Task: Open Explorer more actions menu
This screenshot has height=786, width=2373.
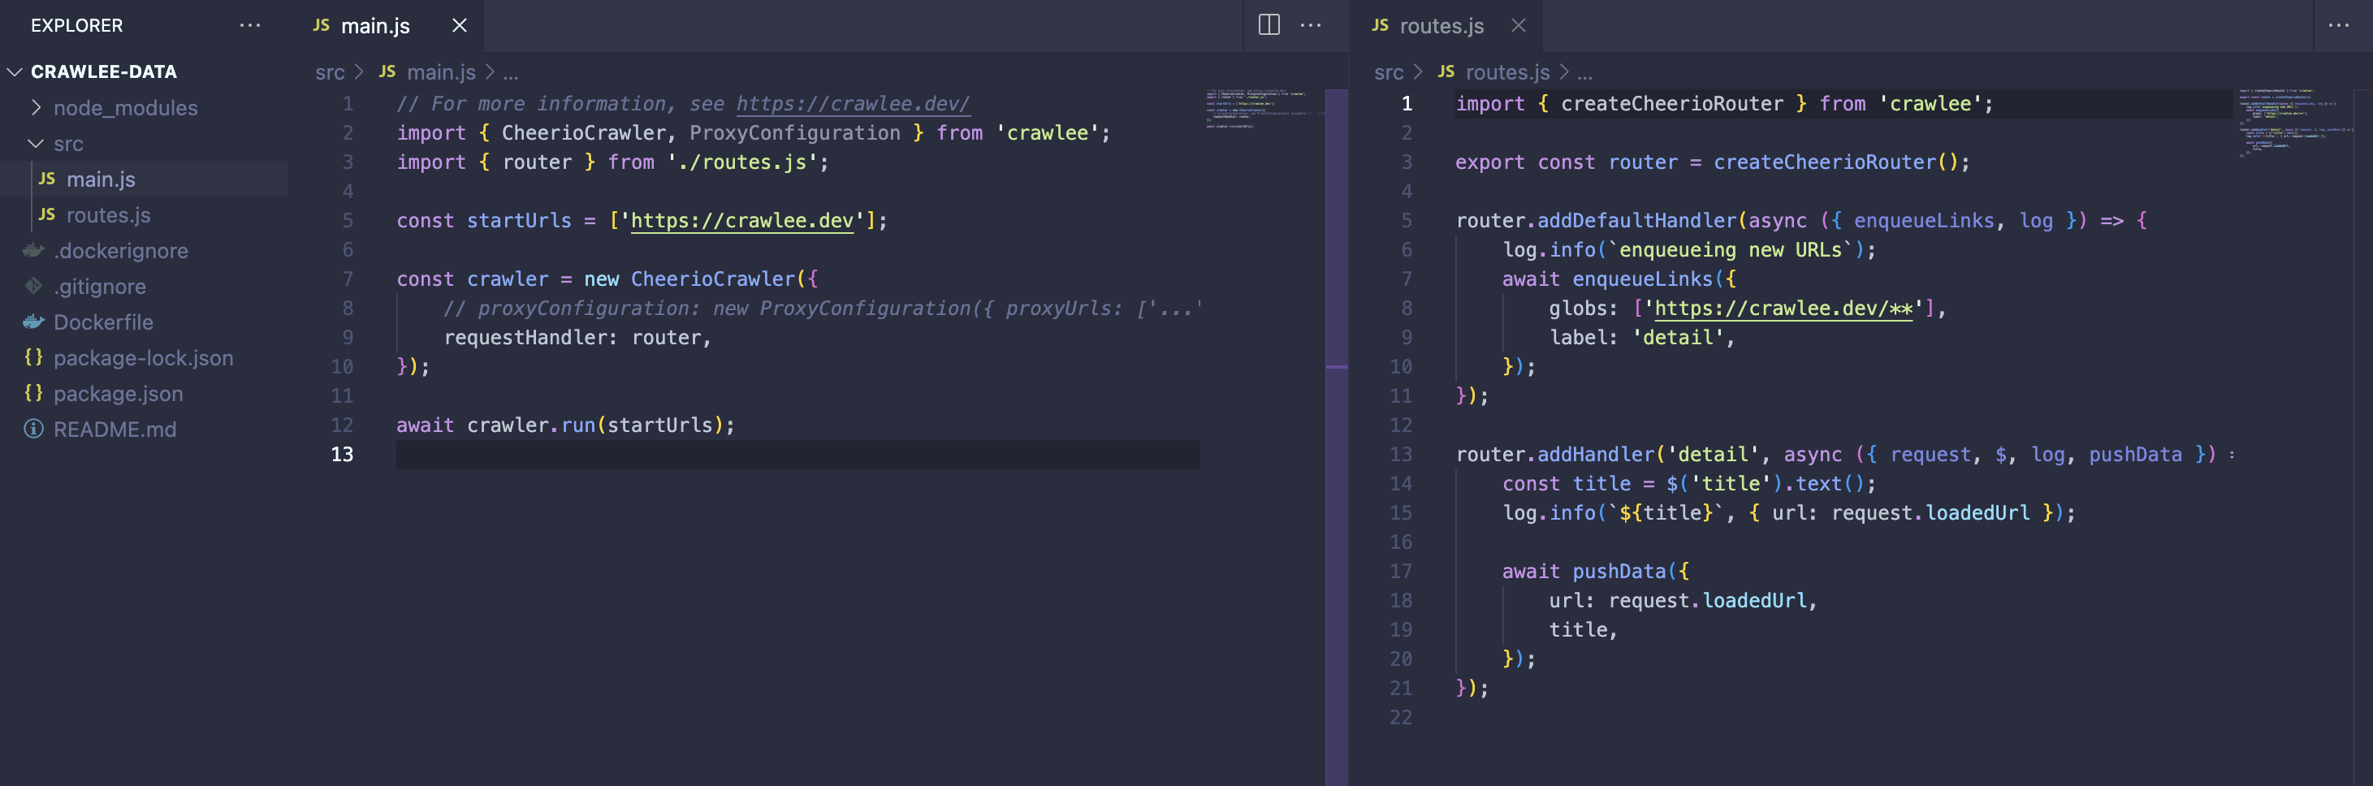Action: 249,25
